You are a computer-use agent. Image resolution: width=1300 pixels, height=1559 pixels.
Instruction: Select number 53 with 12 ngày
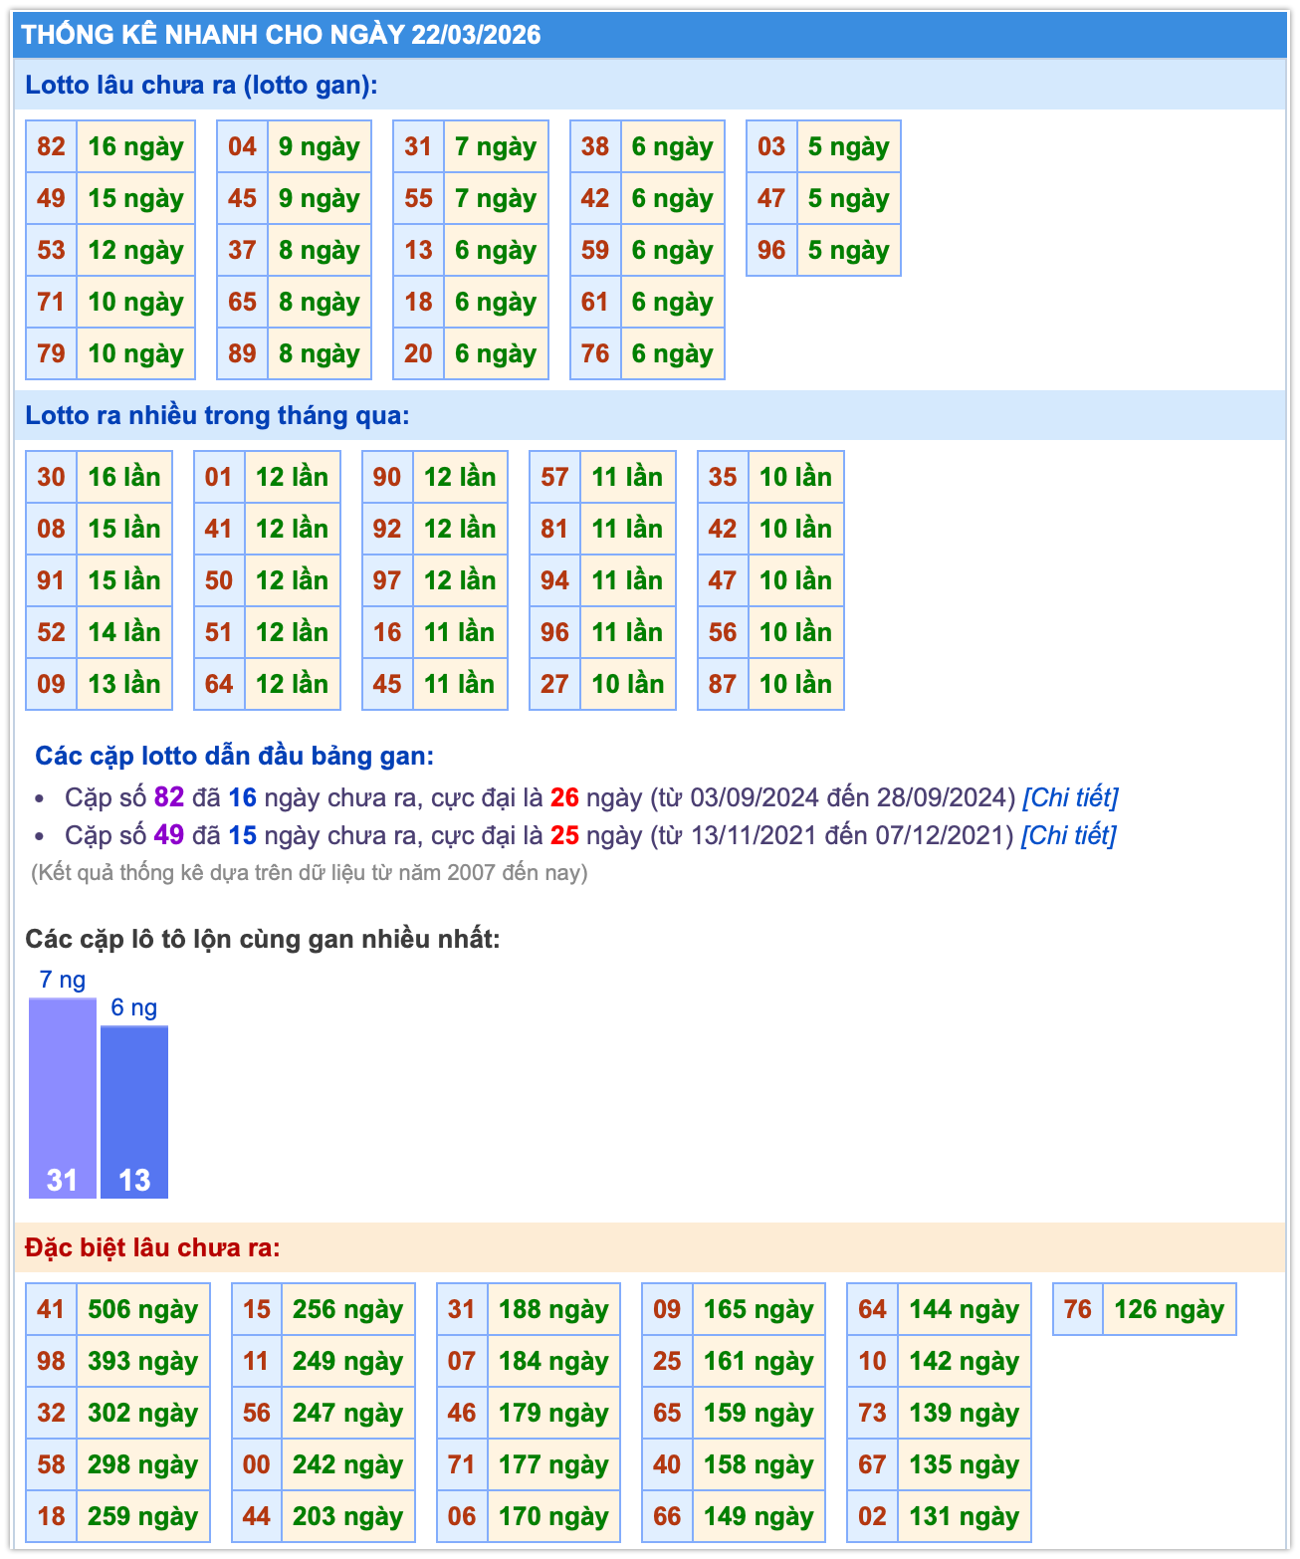tap(52, 251)
